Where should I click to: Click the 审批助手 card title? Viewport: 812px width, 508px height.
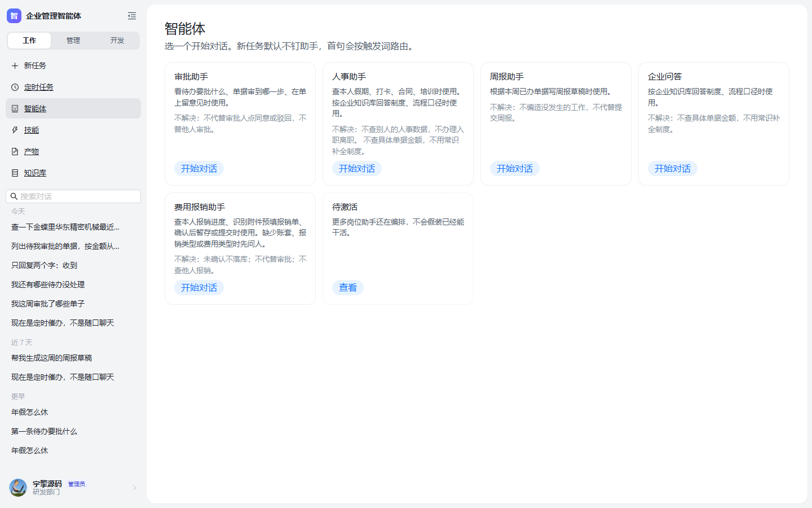[191, 77]
